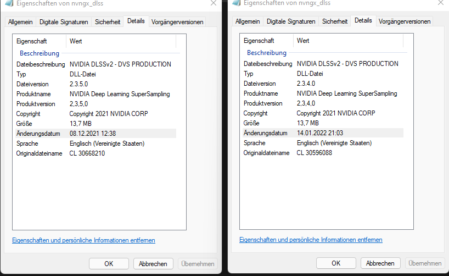The image size is (449, 276).
Task: Open Allgemein tab in left properties window
Action: point(20,22)
